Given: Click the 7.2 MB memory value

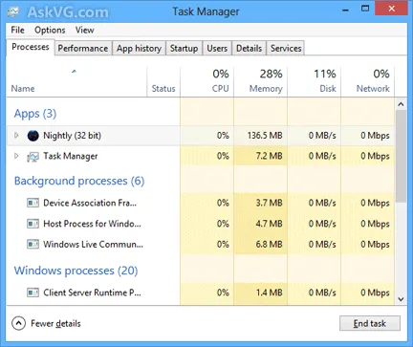Looking at the screenshot, I should (270, 156).
